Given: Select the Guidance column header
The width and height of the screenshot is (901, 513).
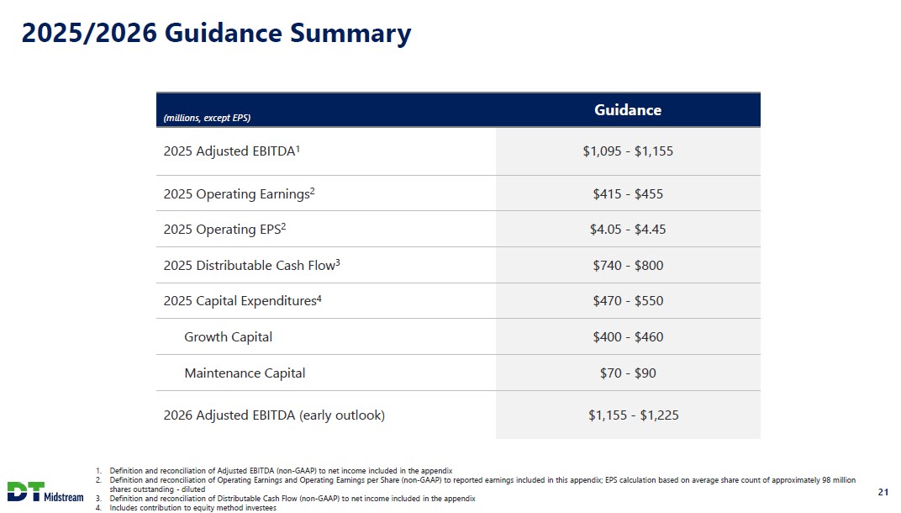Looking at the screenshot, I should click(x=628, y=110).
